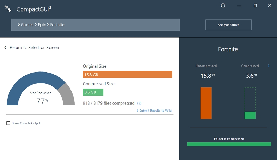Viewport: 277px width, 160px height.
Task: Select Games in the folder path
Action: [x=27, y=25]
